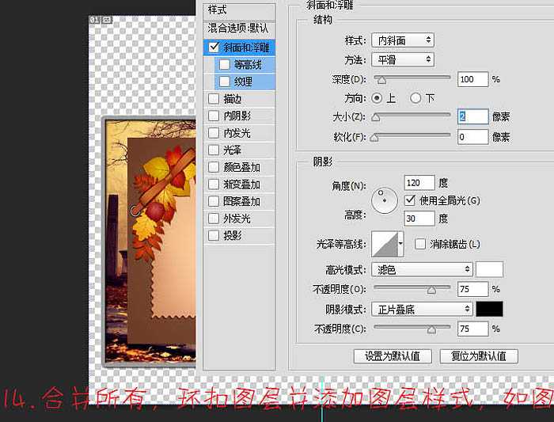Screen dimensions: 554x422
Task: Click the 深度 value field
Action: [x=472, y=79]
